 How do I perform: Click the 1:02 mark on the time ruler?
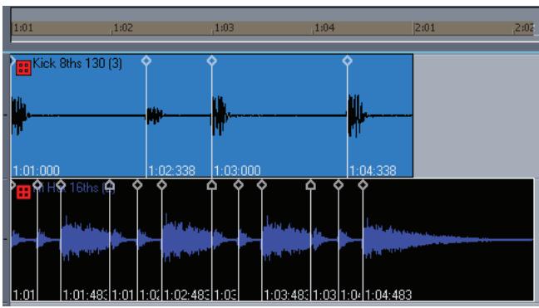[x=123, y=27]
